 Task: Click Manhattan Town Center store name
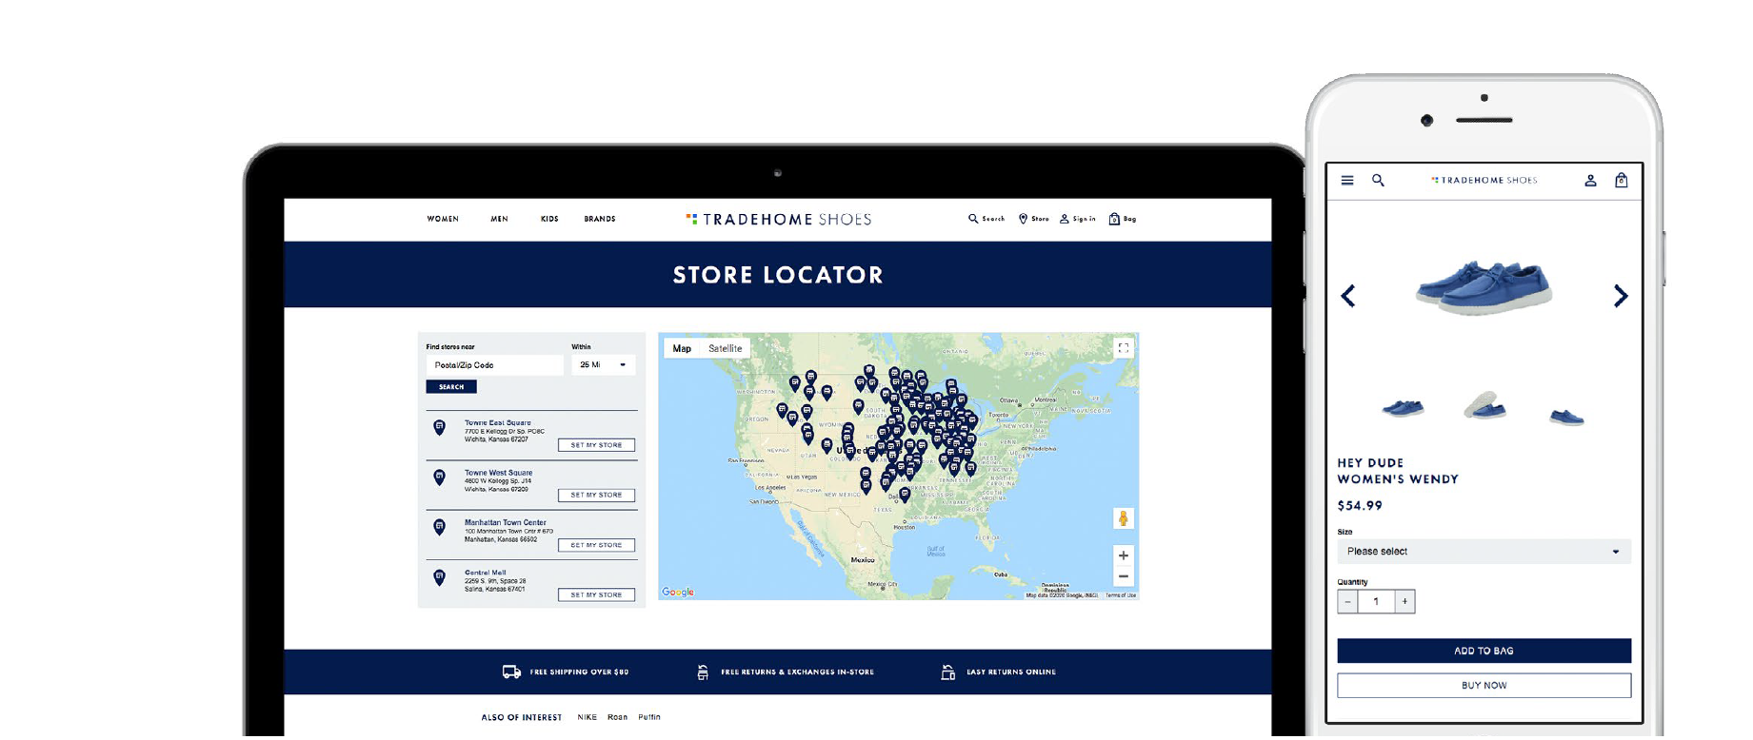click(x=506, y=522)
